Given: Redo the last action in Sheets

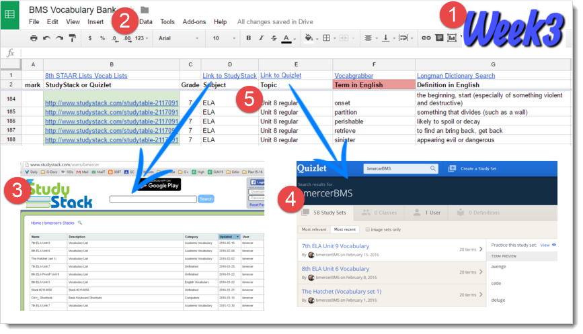Looking at the screenshot, I should tap(59, 38).
